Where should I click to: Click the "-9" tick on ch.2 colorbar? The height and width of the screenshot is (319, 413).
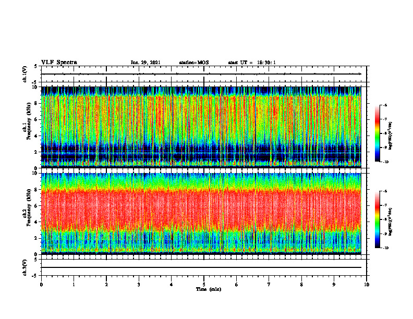(385, 234)
